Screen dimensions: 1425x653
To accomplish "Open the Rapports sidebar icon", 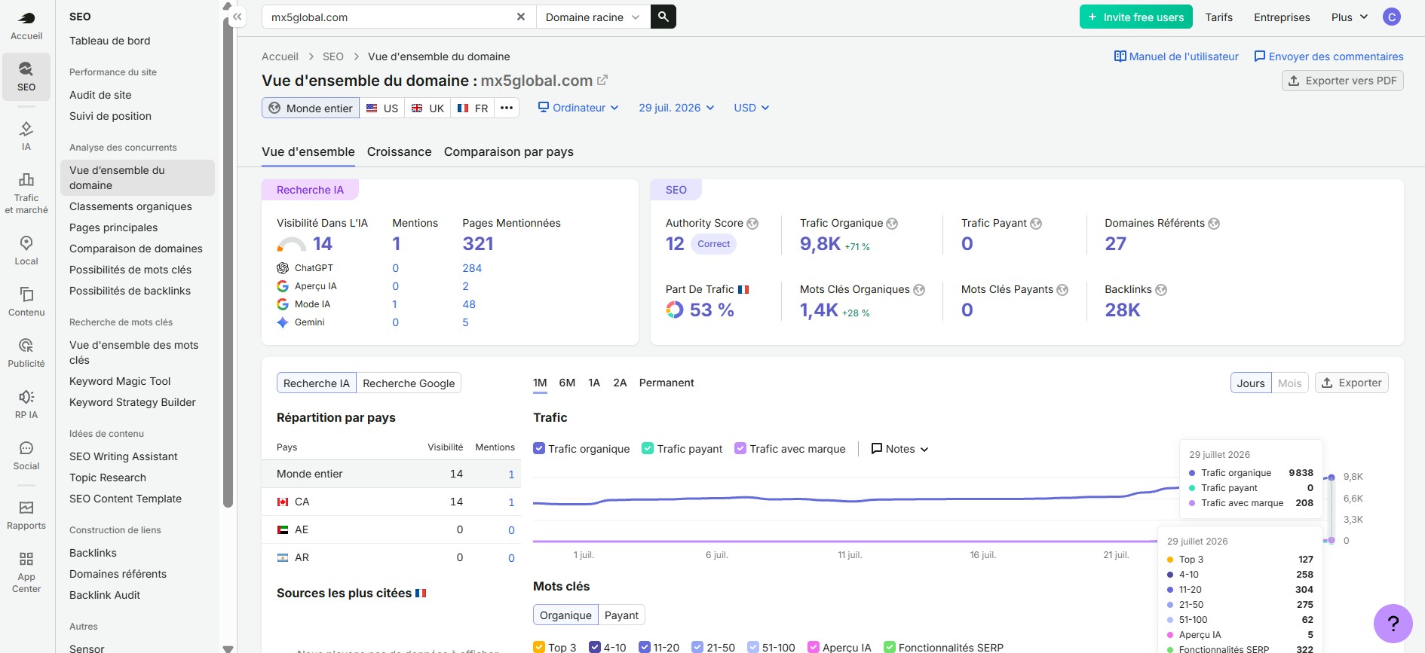I will click(26, 515).
